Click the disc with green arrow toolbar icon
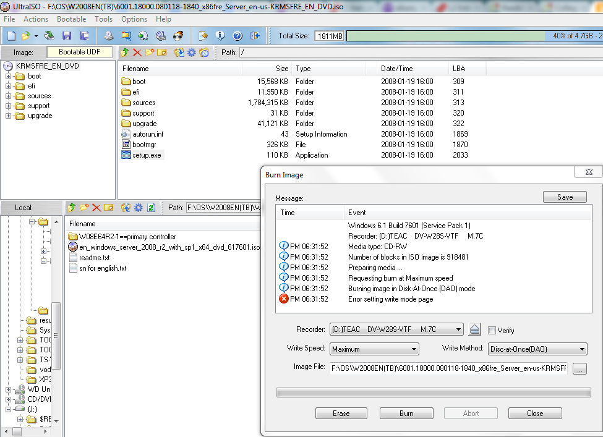Image resolution: width=603 pixels, height=437 pixels. click(143, 36)
